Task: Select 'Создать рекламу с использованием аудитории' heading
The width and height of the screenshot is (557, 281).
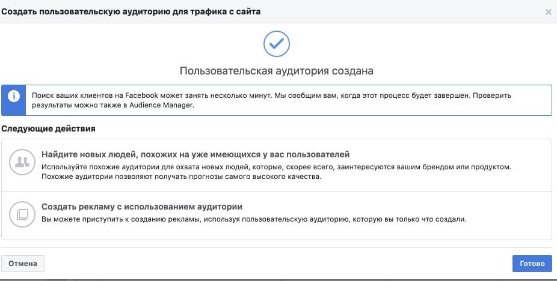Action: (x=142, y=207)
